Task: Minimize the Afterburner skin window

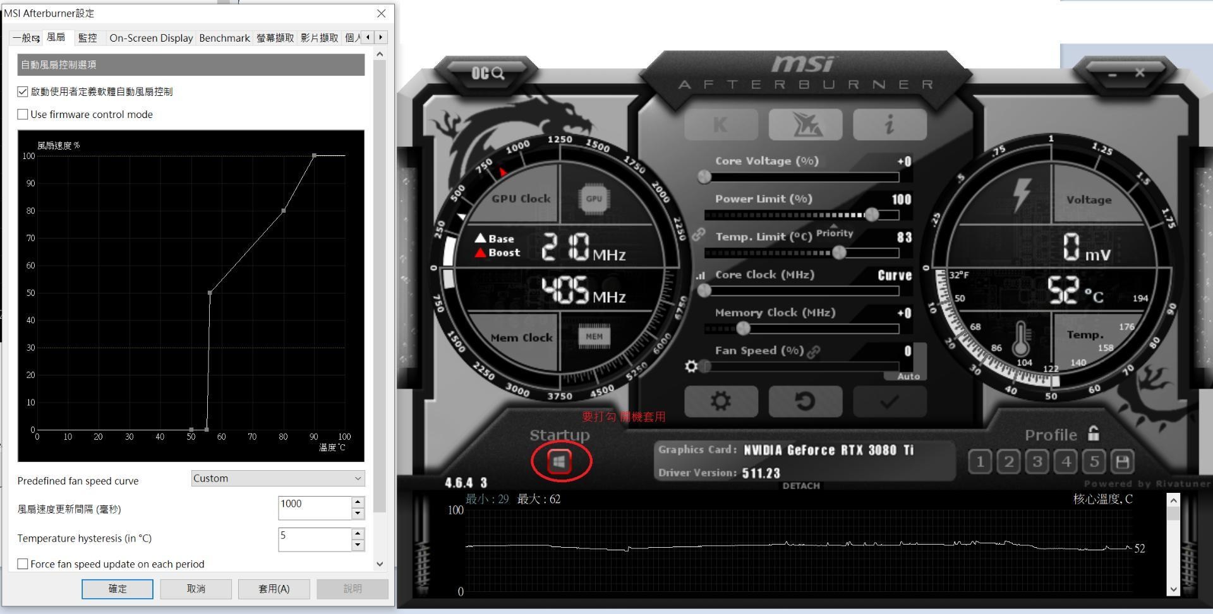Action: pos(1113,74)
